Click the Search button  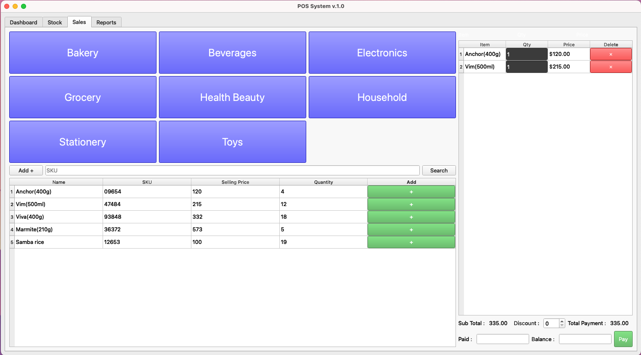click(439, 170)
